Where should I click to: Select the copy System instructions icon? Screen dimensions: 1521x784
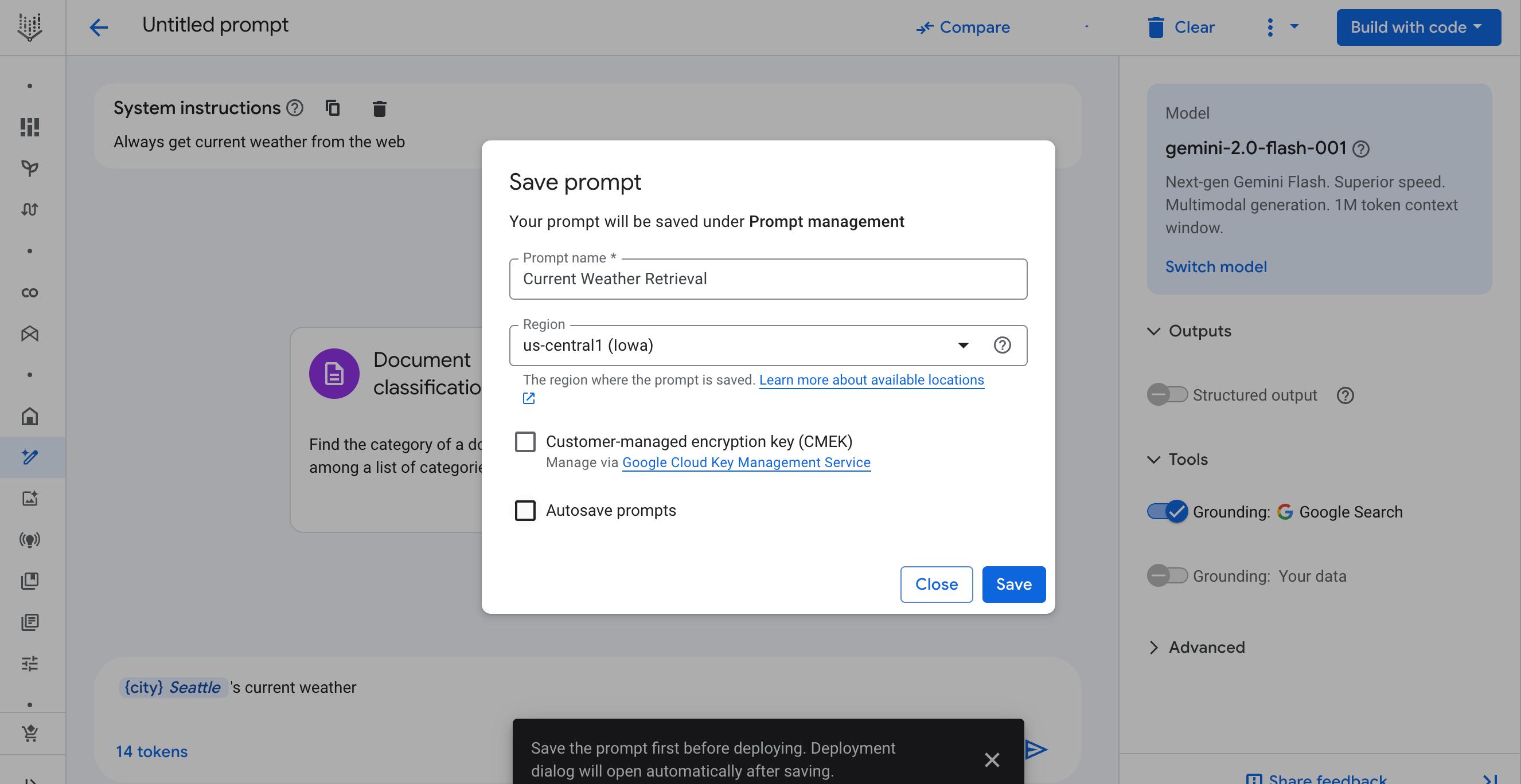click(x=333, y=108)
